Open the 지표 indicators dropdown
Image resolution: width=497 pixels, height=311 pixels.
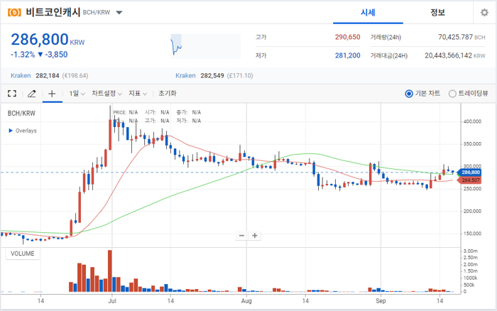coord(138,93)
